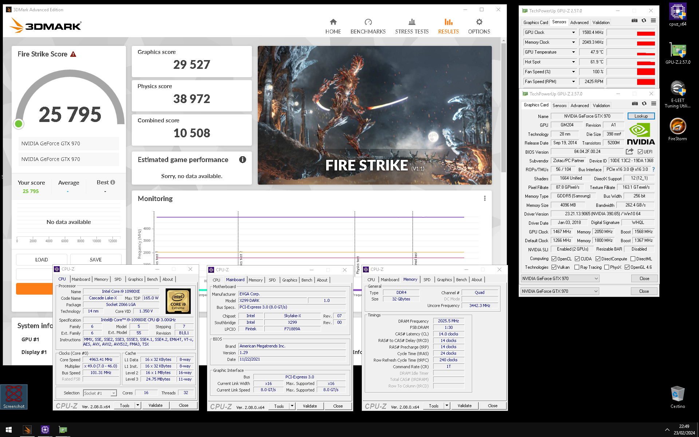
Task: Open SPD tab in CPU-Z Mainboard window
Action: click(x=272, y=280)
